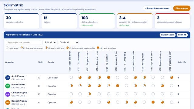The width and height of the screenshot is (194, 109).
Task: Click the L4 can train others legend icon
Action: 98,48
